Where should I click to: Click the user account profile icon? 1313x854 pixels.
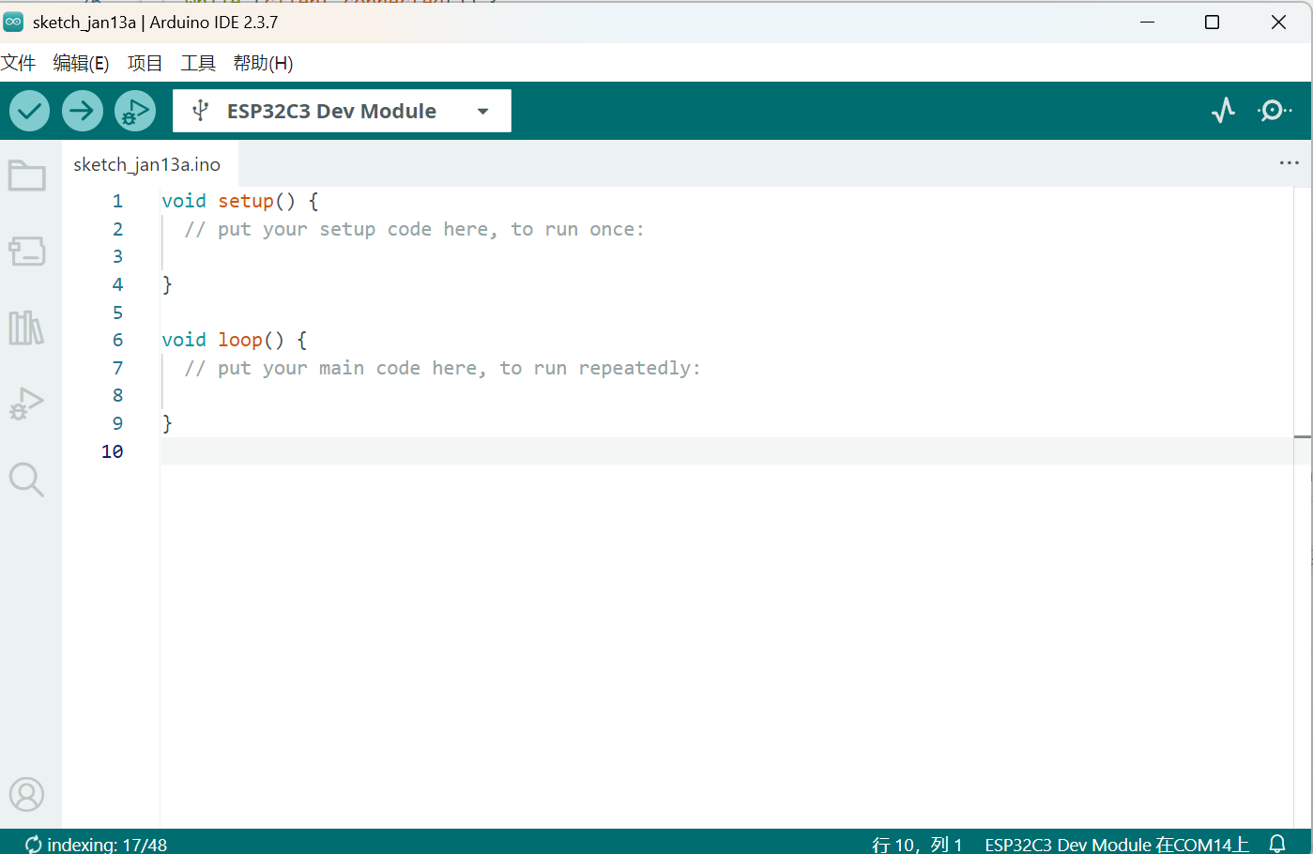pos(27,794)
